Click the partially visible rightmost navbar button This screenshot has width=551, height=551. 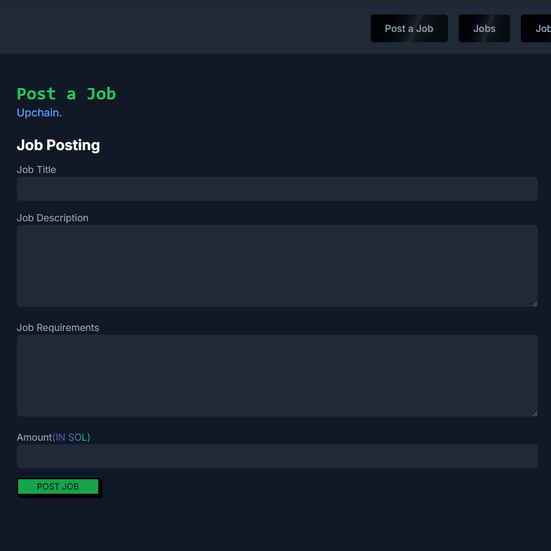coord(541,28)
